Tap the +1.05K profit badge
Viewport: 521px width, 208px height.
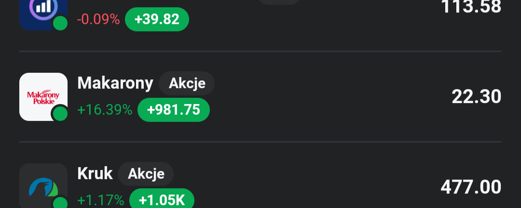point(162,200)
